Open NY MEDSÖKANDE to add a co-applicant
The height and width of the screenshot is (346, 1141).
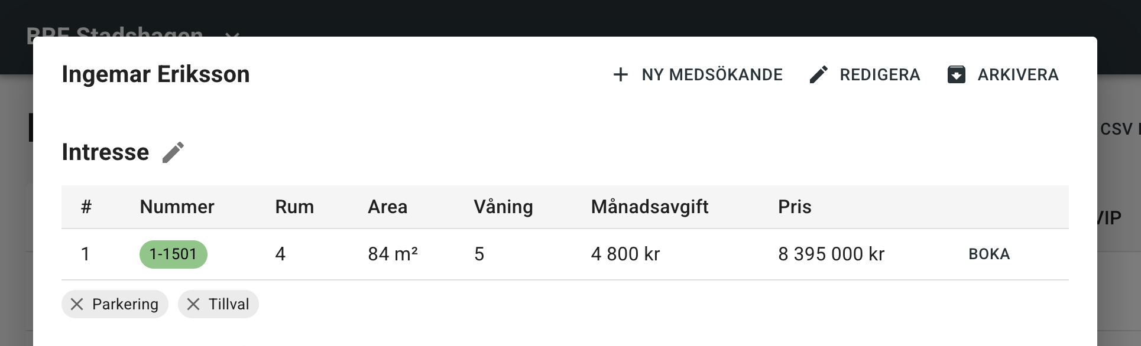pos(712,75)
